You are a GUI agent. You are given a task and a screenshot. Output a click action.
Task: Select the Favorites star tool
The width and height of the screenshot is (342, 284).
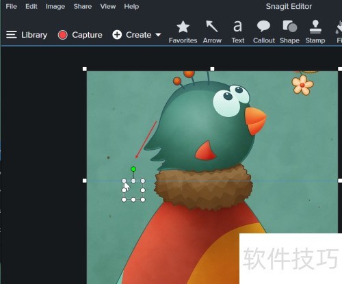tap(183, 32)
